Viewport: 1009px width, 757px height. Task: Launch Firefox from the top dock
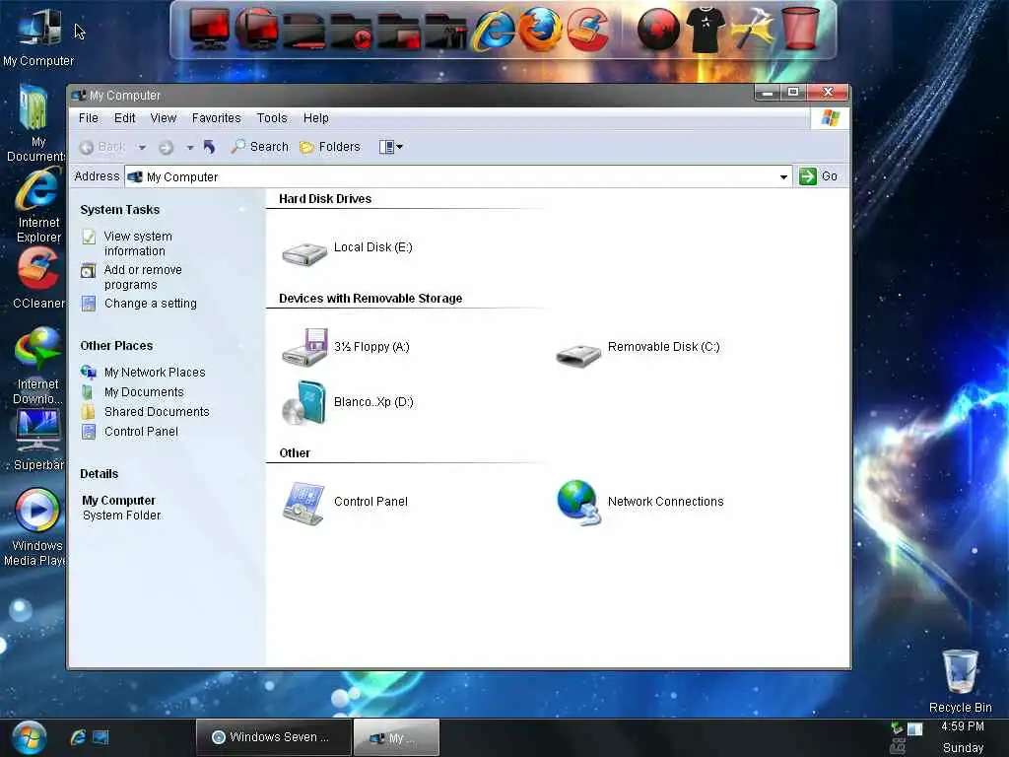pyautogui.click(x=539, y=29)
